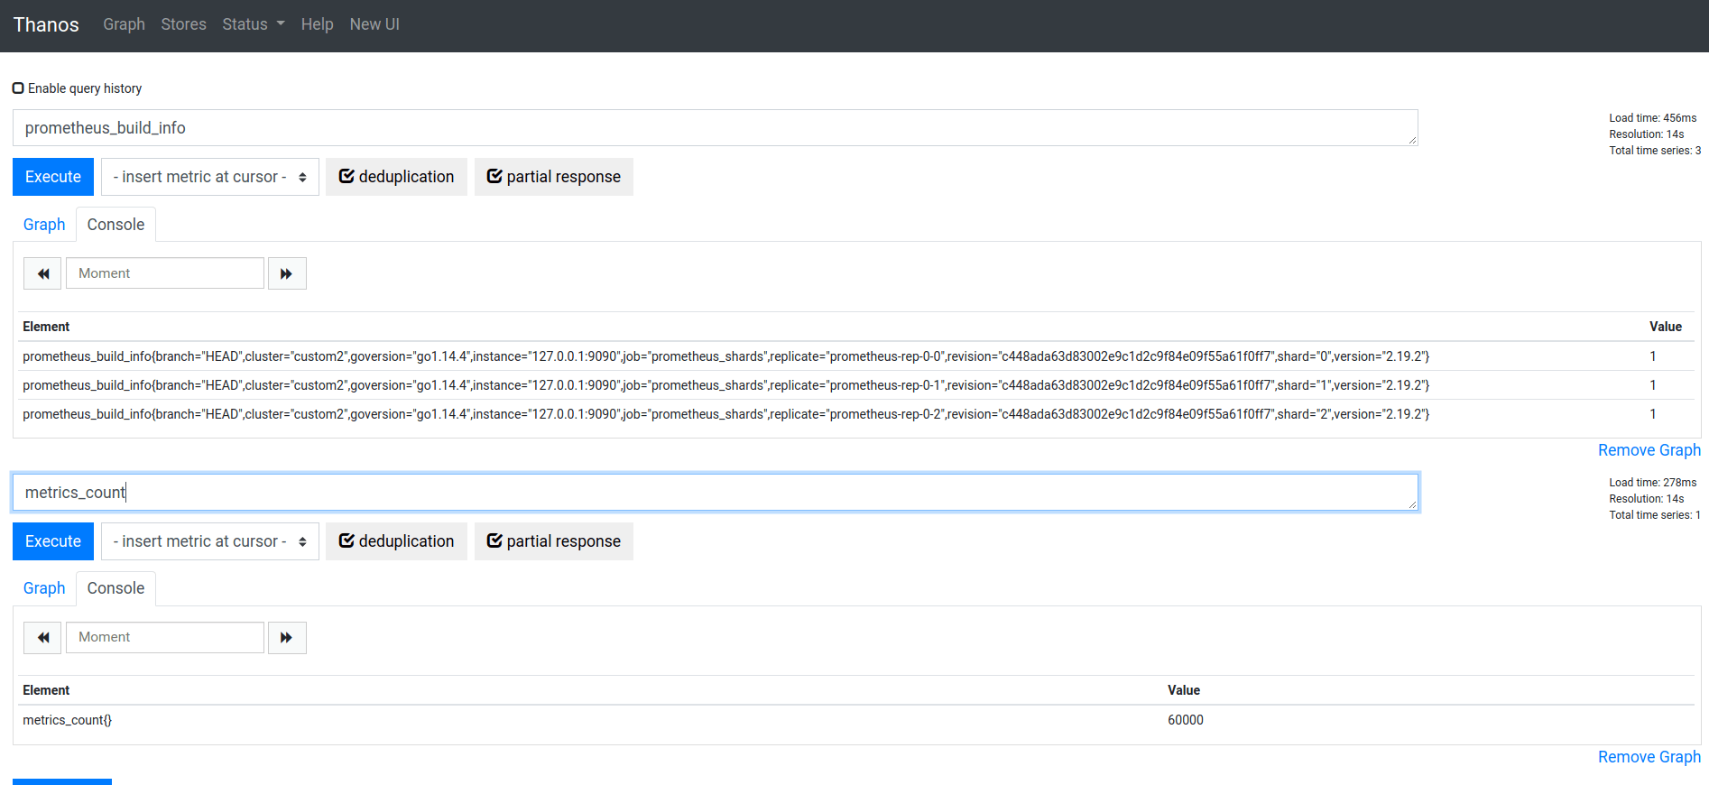This screenshot has width=1709, height=785.
Task: Click rewind moment arrow in first panel
Action: [42, 273]
